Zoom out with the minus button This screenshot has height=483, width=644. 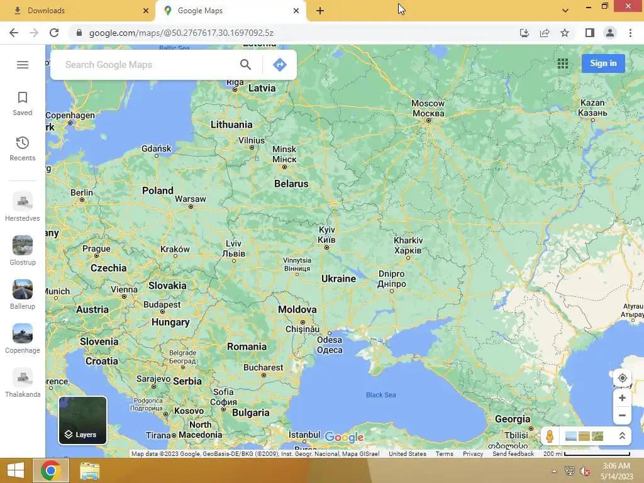pos(622,415)
